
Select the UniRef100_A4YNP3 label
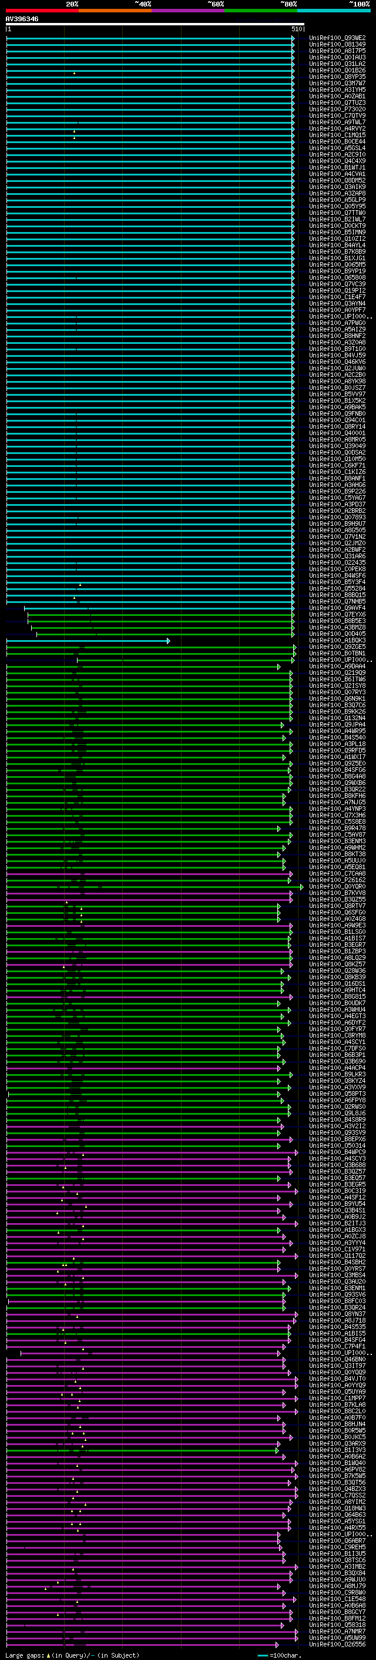tap(337, 809)
